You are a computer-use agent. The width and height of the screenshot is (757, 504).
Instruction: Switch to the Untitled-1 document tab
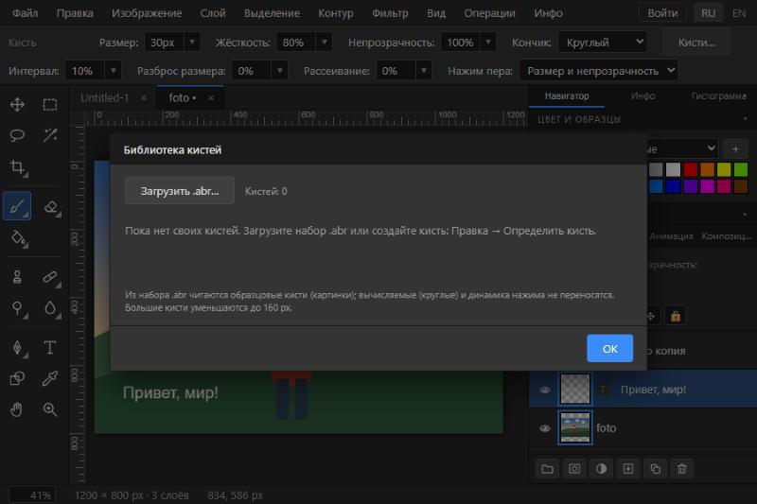105,98
